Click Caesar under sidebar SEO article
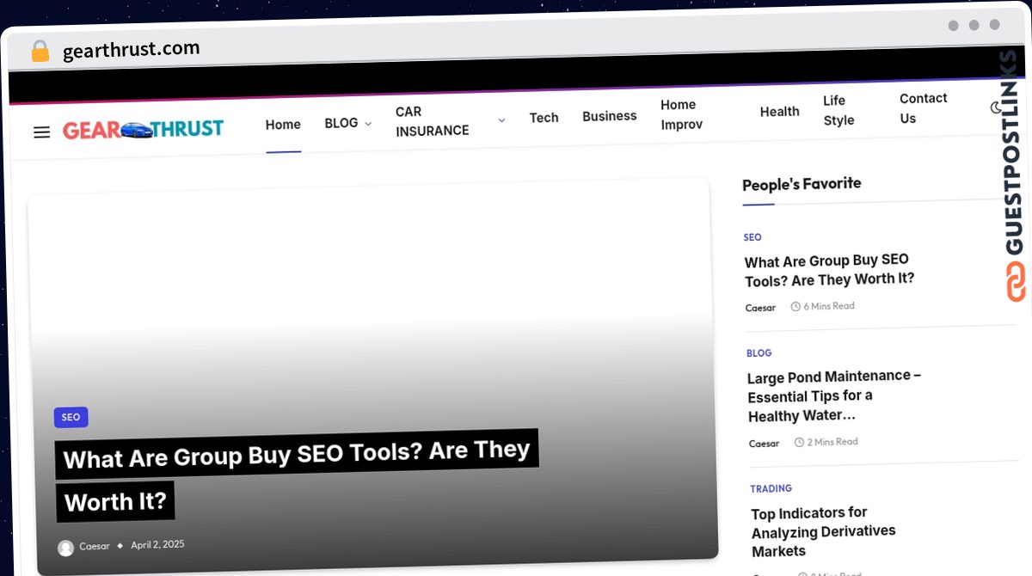1032x576 pixels. (x=760, y=308)
